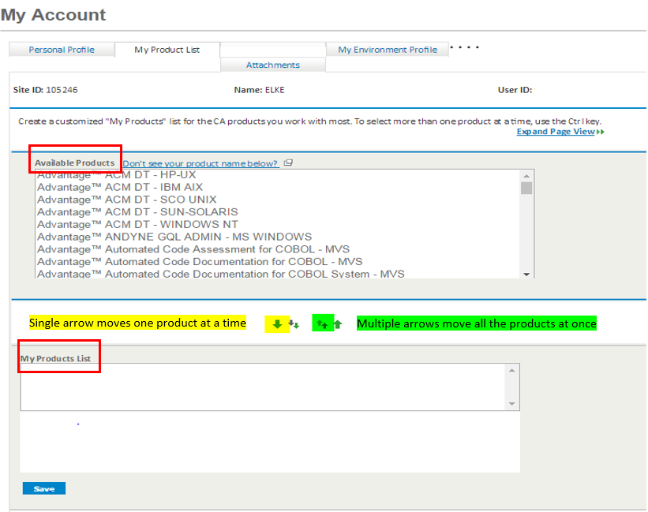The image size is (648, 512).
Task: Select "Advantage ACM DT - WINDOWS NT" product
Action: (x=278, y=224)
